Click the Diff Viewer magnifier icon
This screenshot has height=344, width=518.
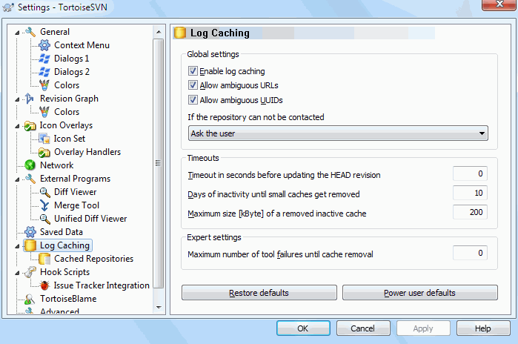[x=44, y=192]
